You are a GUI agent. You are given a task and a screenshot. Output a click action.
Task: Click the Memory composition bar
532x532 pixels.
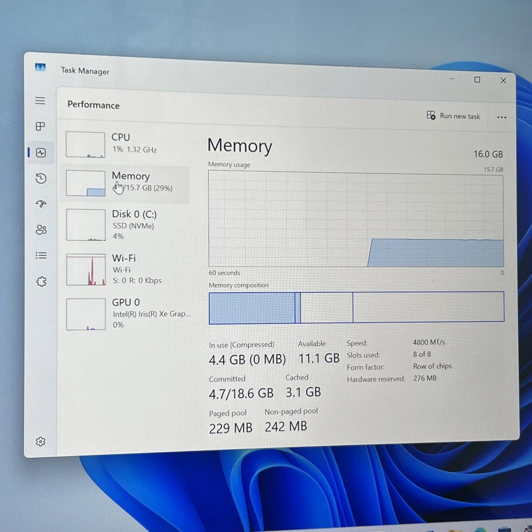pyautogui.click(x=356, y=307)
